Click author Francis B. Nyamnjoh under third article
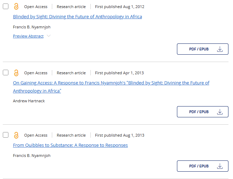The height and width of the screenshot is (179, 233). point(32,156)
